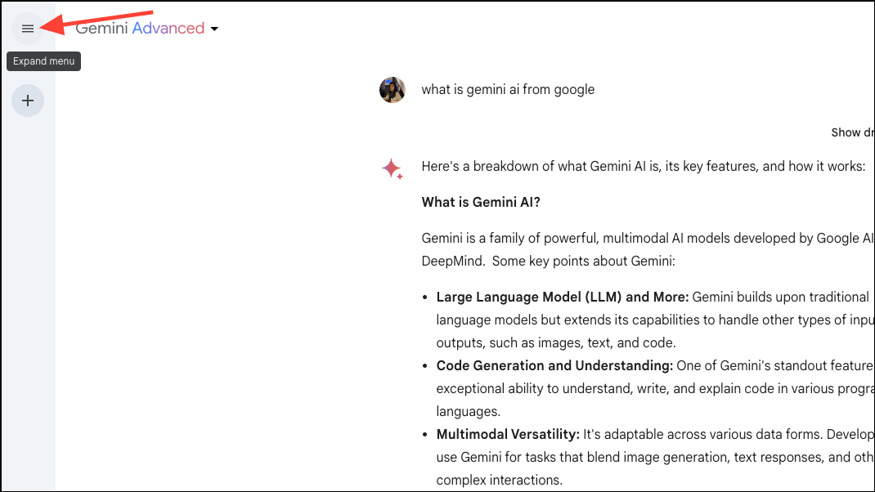Show drafts of the Gemini response
The width and height of the screenshot is (875, 492).
[853, 132]
